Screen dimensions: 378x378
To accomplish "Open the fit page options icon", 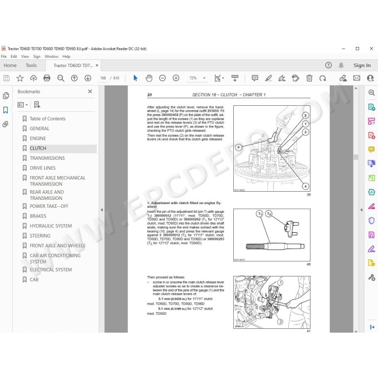I will [x=219, y=78].
